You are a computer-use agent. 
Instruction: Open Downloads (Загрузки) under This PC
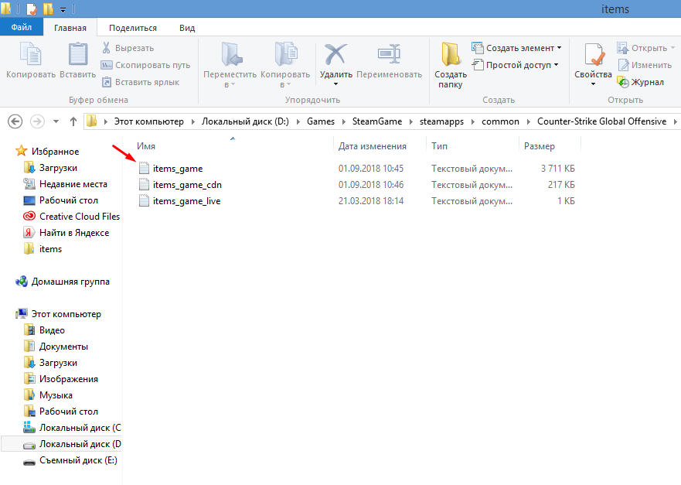pyautogui.click(x=50, y=363)
